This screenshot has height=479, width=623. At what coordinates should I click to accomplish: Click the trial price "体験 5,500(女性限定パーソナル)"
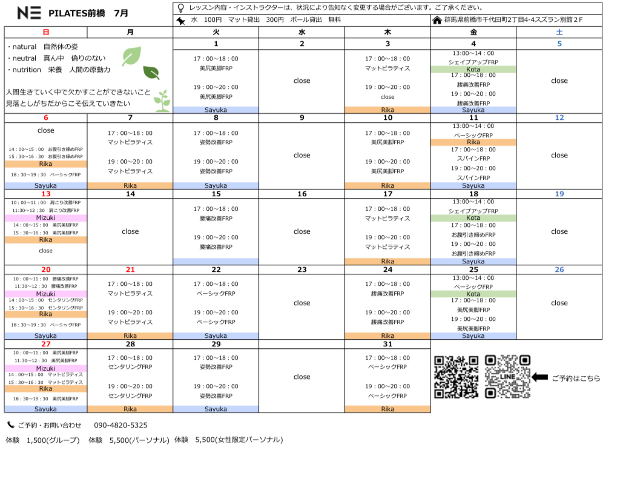pyautogui.click(x=228, y=440)
